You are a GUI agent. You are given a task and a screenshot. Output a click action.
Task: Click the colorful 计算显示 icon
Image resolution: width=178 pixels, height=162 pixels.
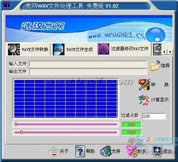[144, 100]
